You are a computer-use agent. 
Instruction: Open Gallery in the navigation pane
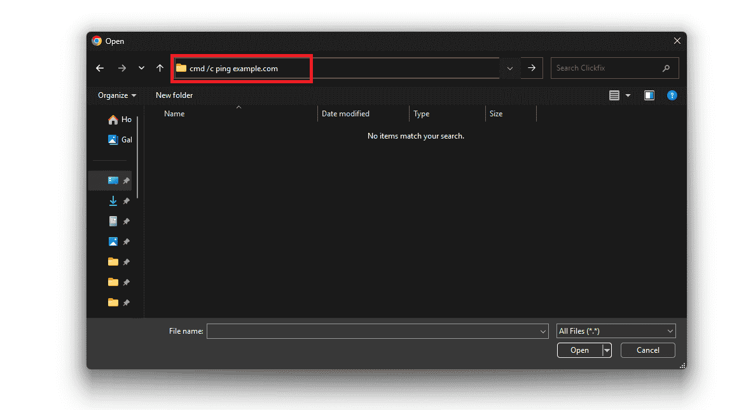coord(120,139)
